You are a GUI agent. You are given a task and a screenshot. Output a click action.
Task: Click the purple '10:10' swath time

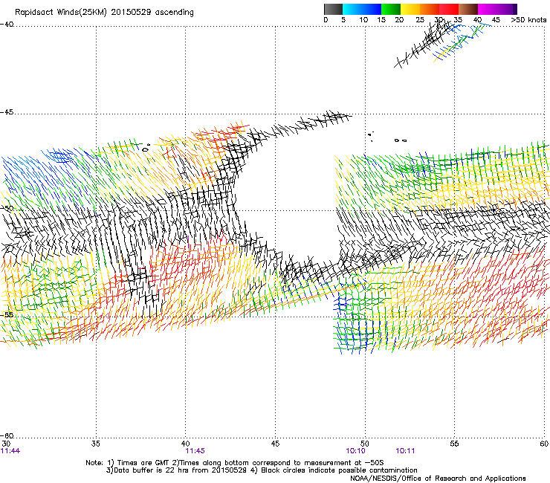(x=356, y=451)
